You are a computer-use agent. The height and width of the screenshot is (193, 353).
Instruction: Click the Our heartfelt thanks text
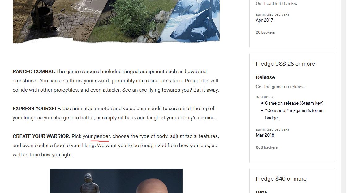click(276, 4)
